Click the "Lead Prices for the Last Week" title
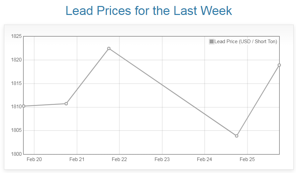This screenshot has height=173, width=296. tap(148, 11)
